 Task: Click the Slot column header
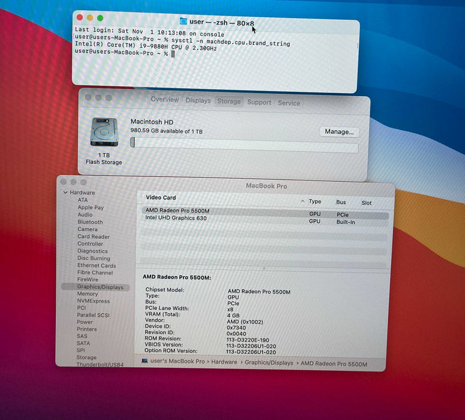pyautogui.click(x=367, y=203)
